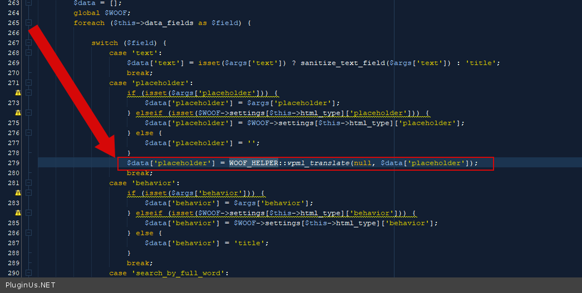Viewport: 582px width, 293px height.
Task: Fold the case 'placeholder' block at line 271
Action: tap(28, 83)
